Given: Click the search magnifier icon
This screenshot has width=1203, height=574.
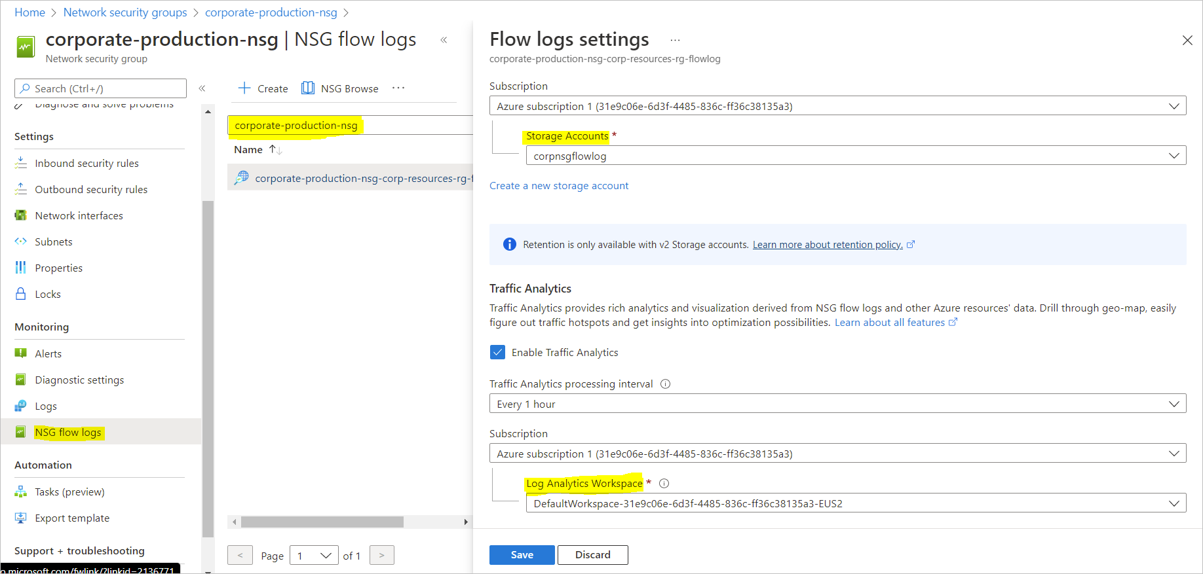Looking at the screenshot, I should [25, 88].
